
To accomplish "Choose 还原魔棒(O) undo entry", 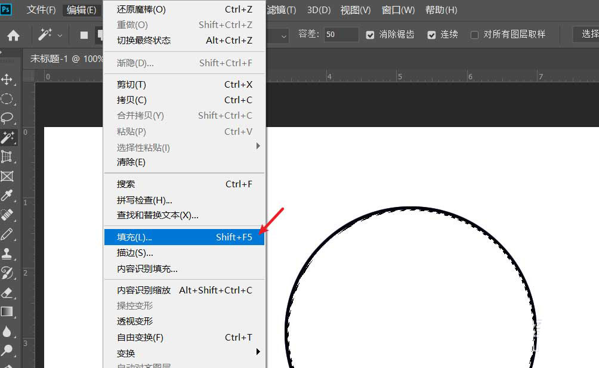I will (x=184, y=10).
